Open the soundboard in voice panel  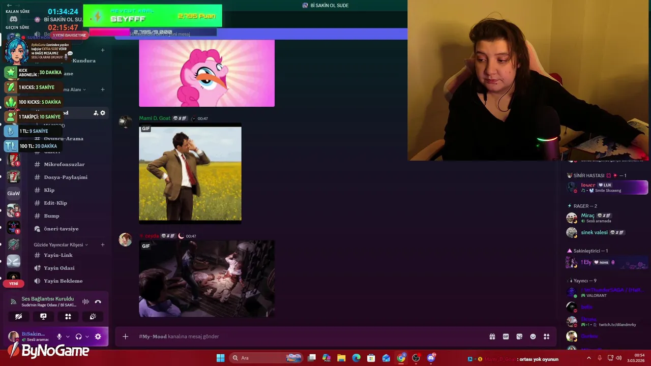point(93,317)
